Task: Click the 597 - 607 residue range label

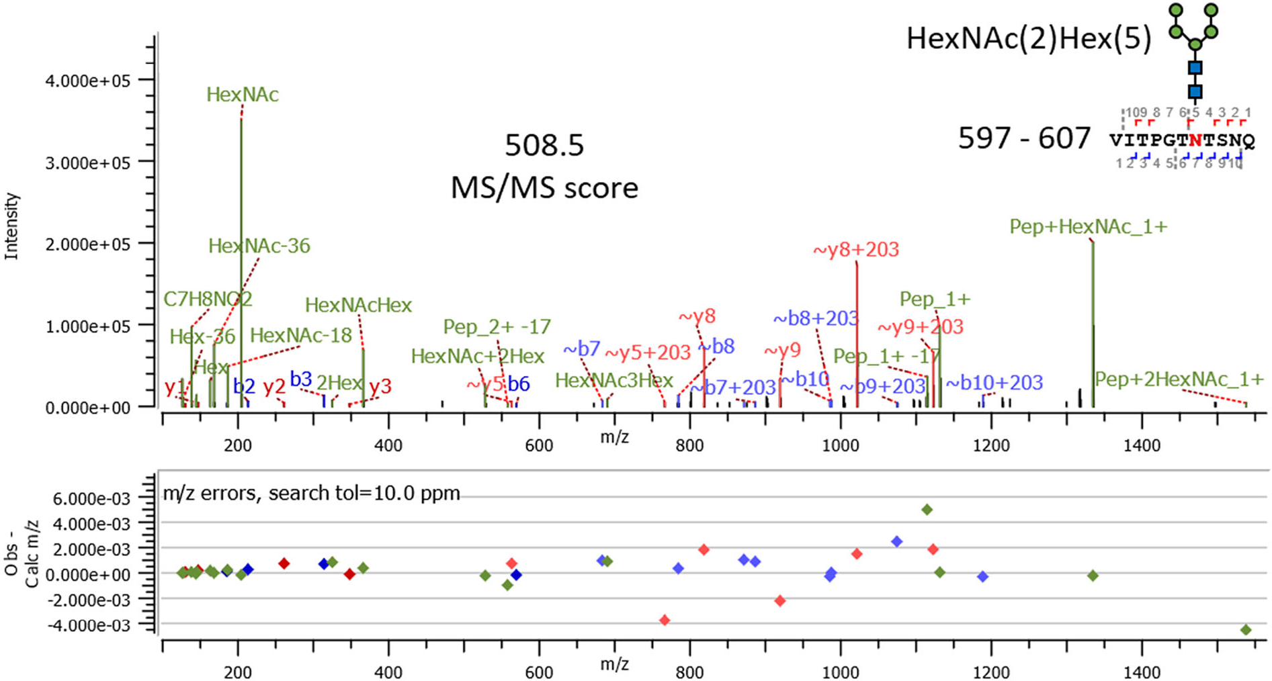Action: click(1023, 138)
